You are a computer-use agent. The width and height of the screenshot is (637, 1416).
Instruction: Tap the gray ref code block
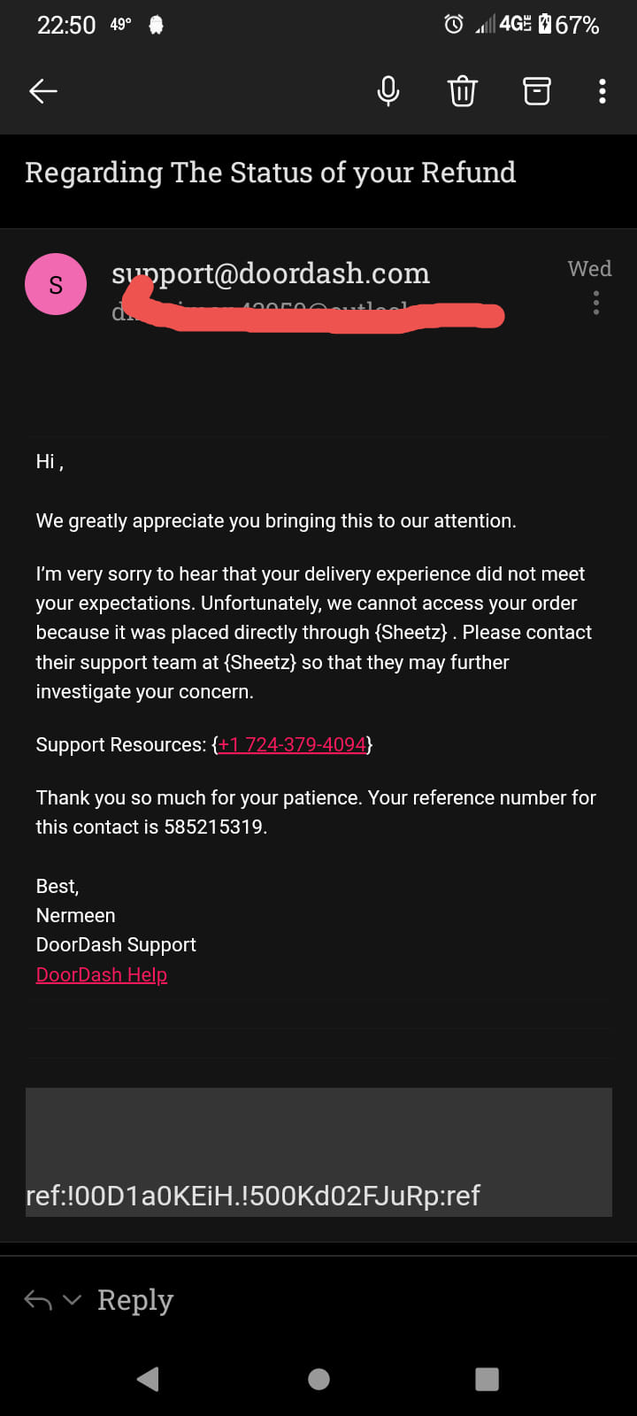318,1151
